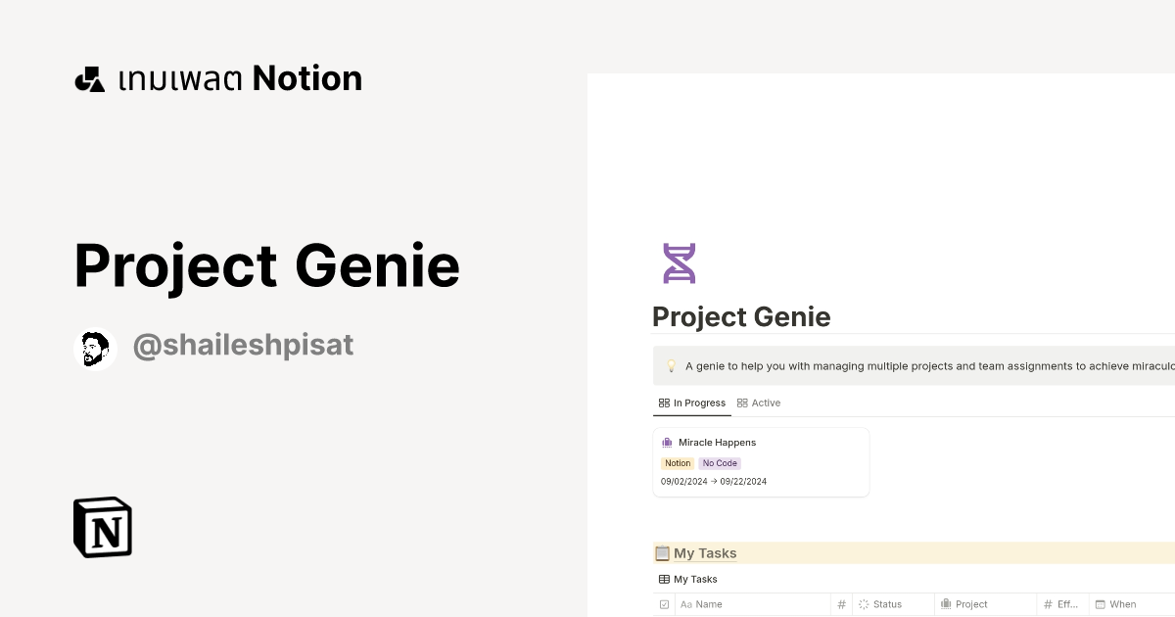Switch to the Active tab
The width and height of the screenshot is (1175, 617).
(x=765, y=403)
